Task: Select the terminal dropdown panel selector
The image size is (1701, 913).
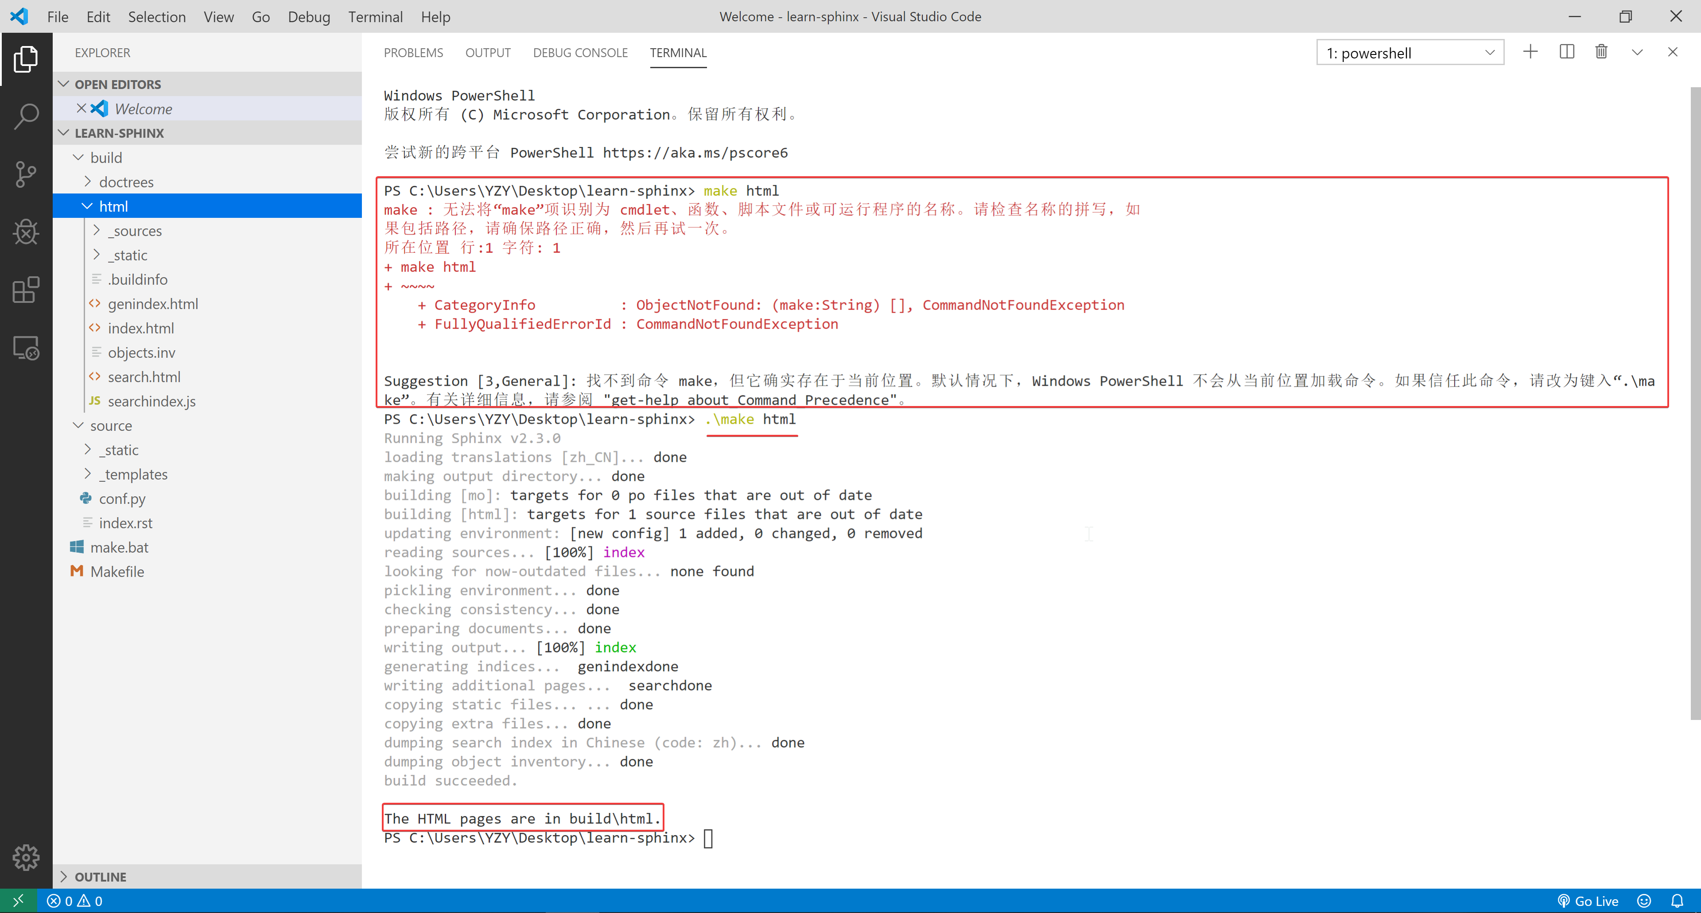Action: tap(1411, 53)
